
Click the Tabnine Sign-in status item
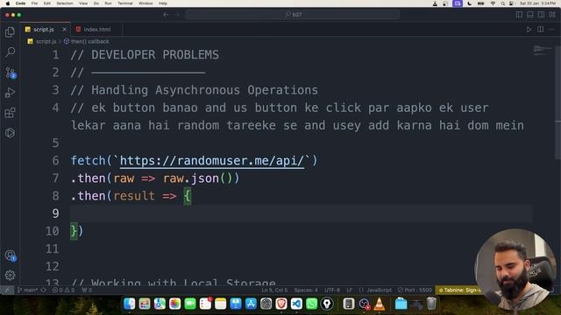[459, 290]
